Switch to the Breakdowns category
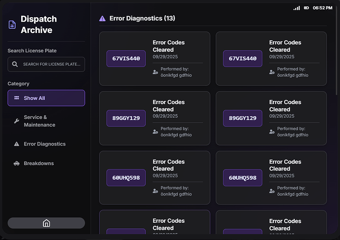Viewport: 340px width, 240px height. click(x=46, y=163)
